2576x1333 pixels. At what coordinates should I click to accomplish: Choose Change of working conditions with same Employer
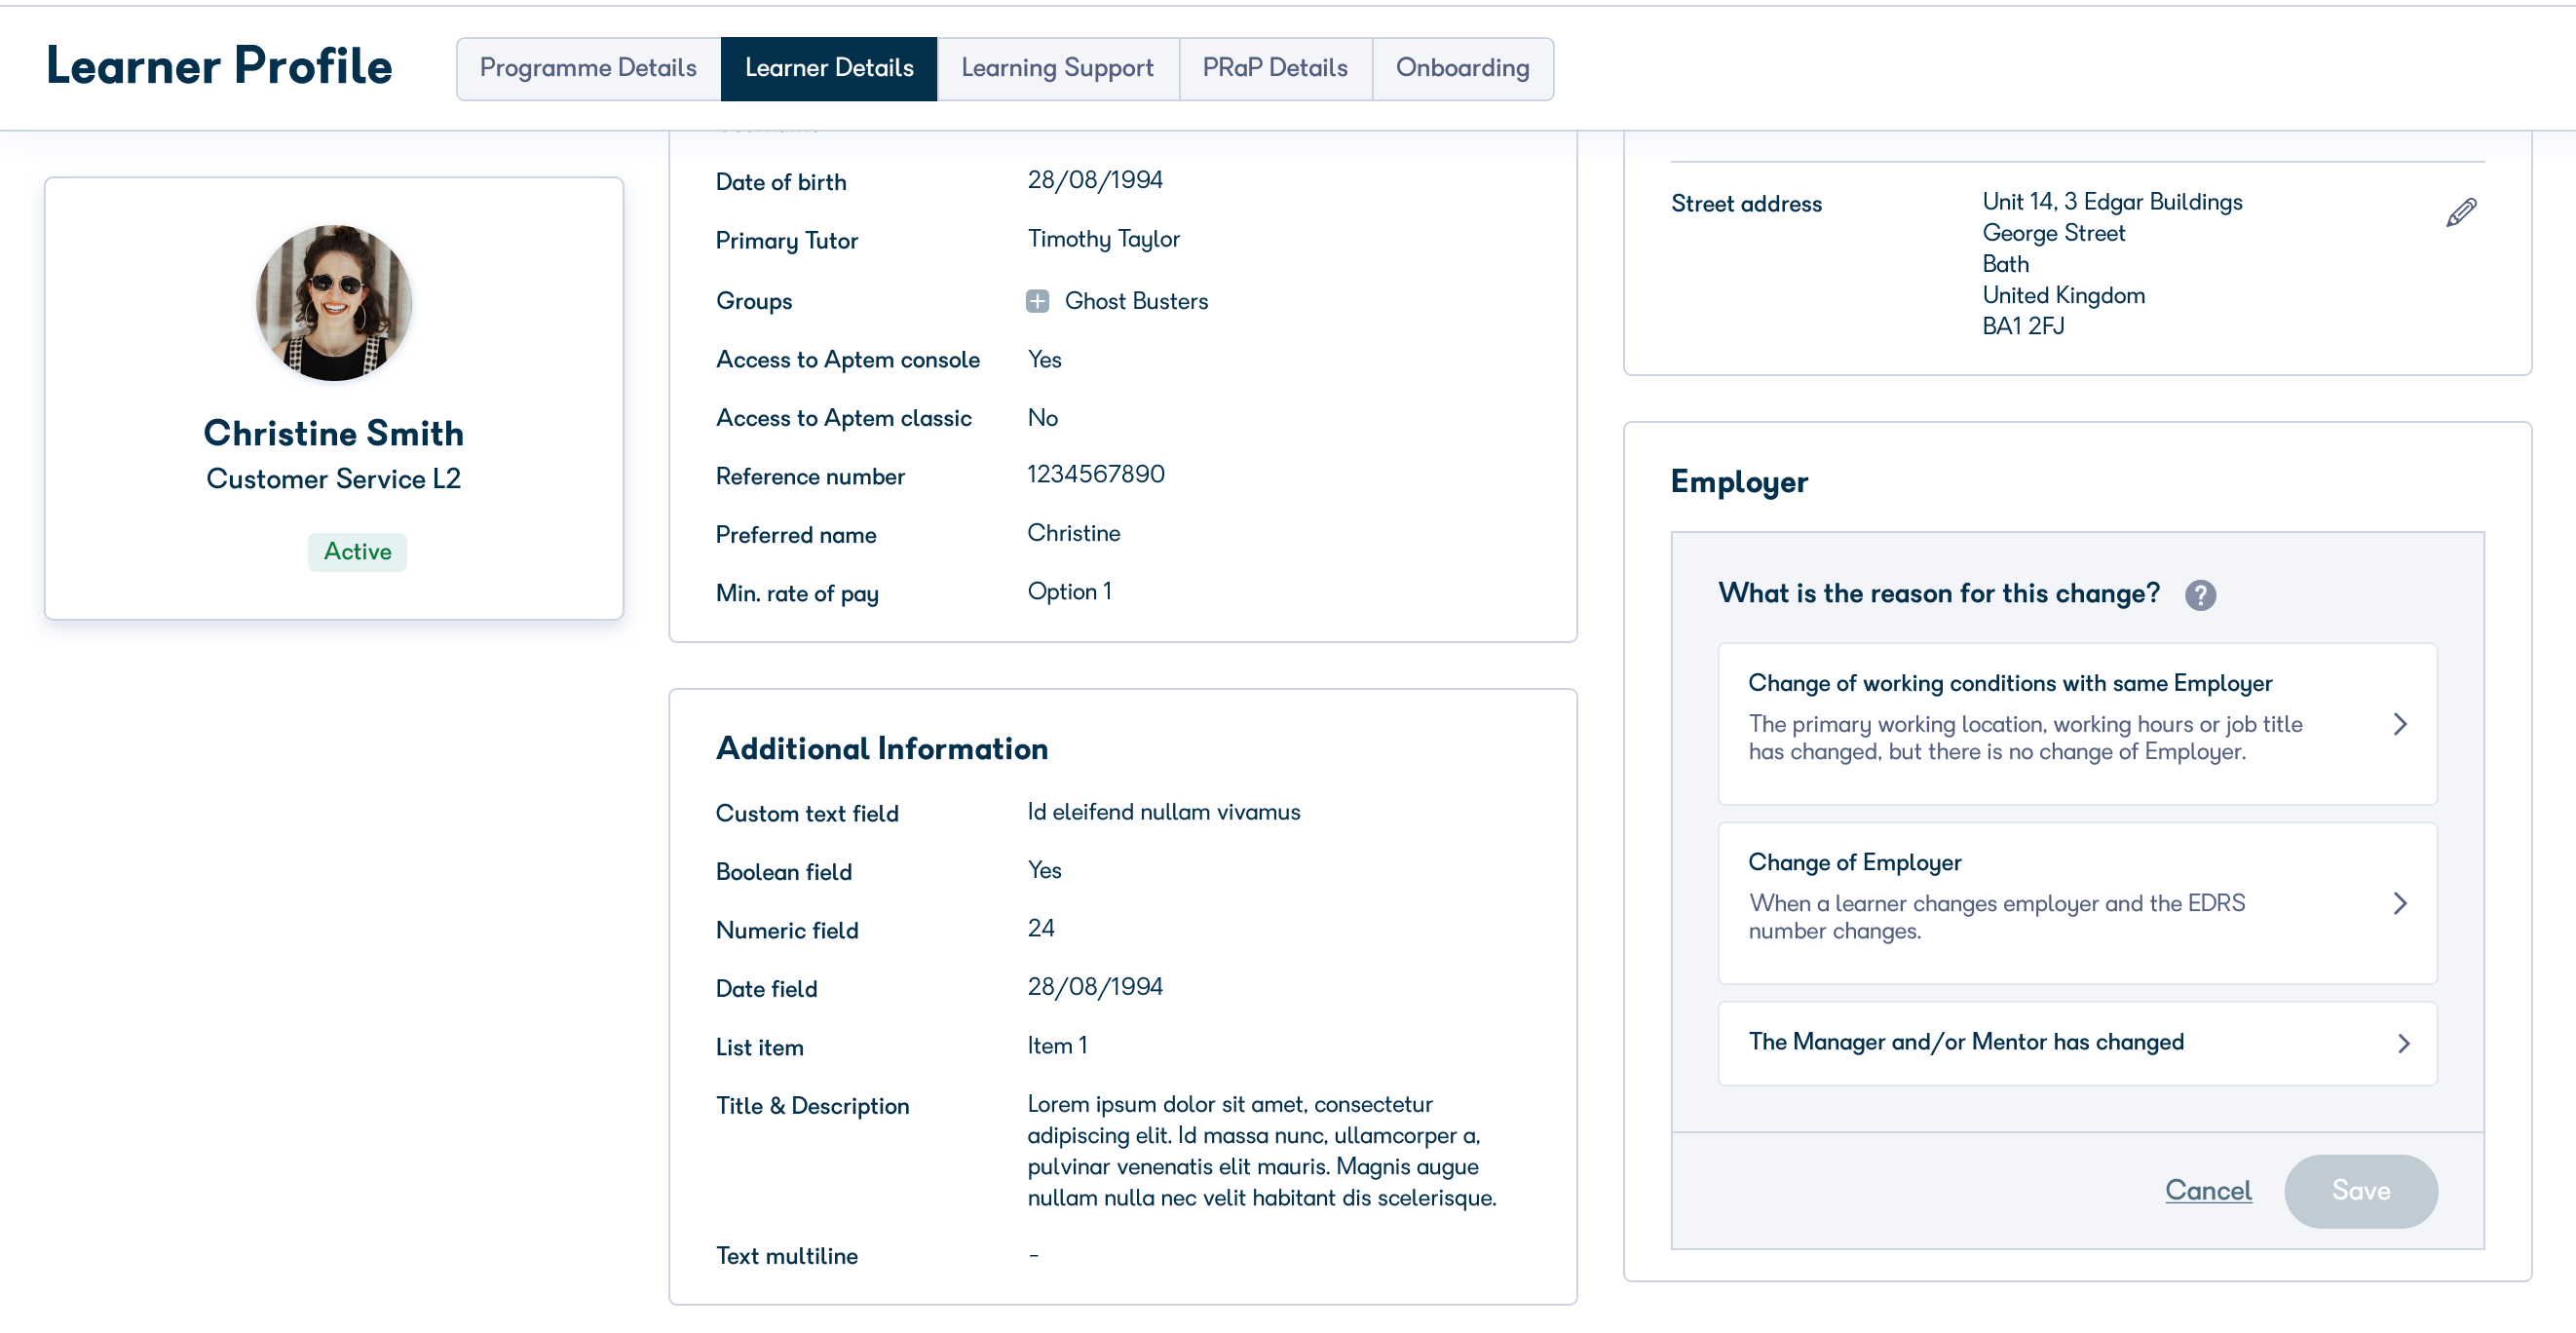pyautogui.click(x=2077, y=723)
